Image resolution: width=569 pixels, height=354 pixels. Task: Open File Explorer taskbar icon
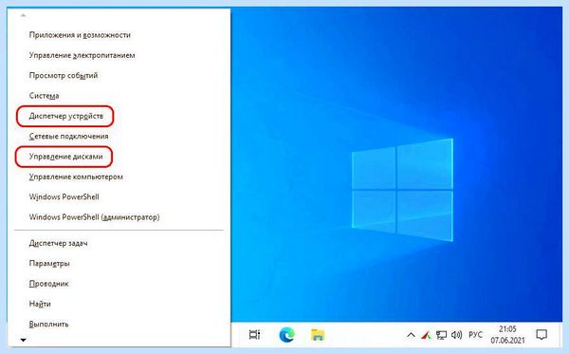point(318,335)
